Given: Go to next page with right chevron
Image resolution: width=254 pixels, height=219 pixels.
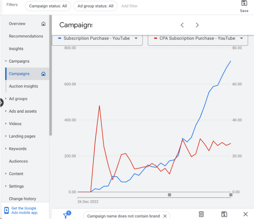Looking at the screenshot, I should coord(197,25).
